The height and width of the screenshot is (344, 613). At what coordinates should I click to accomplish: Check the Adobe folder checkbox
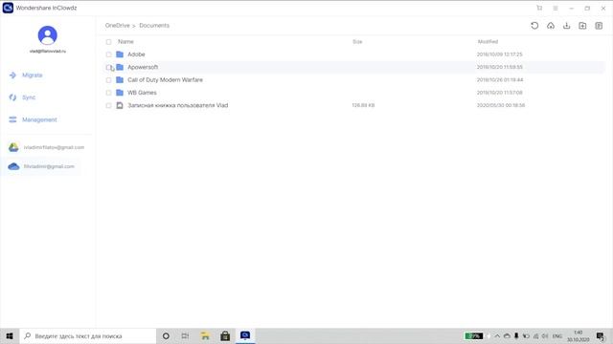pos(108,54)
